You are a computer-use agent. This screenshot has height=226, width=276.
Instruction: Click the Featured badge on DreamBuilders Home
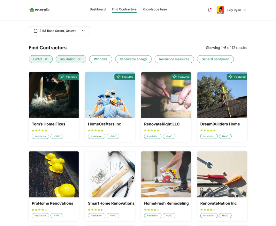(237, 77)
